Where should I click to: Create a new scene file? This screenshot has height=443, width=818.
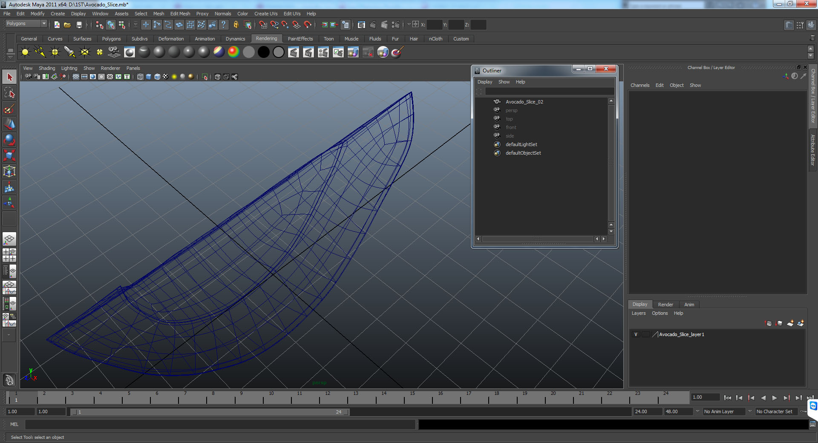(57, 25)
